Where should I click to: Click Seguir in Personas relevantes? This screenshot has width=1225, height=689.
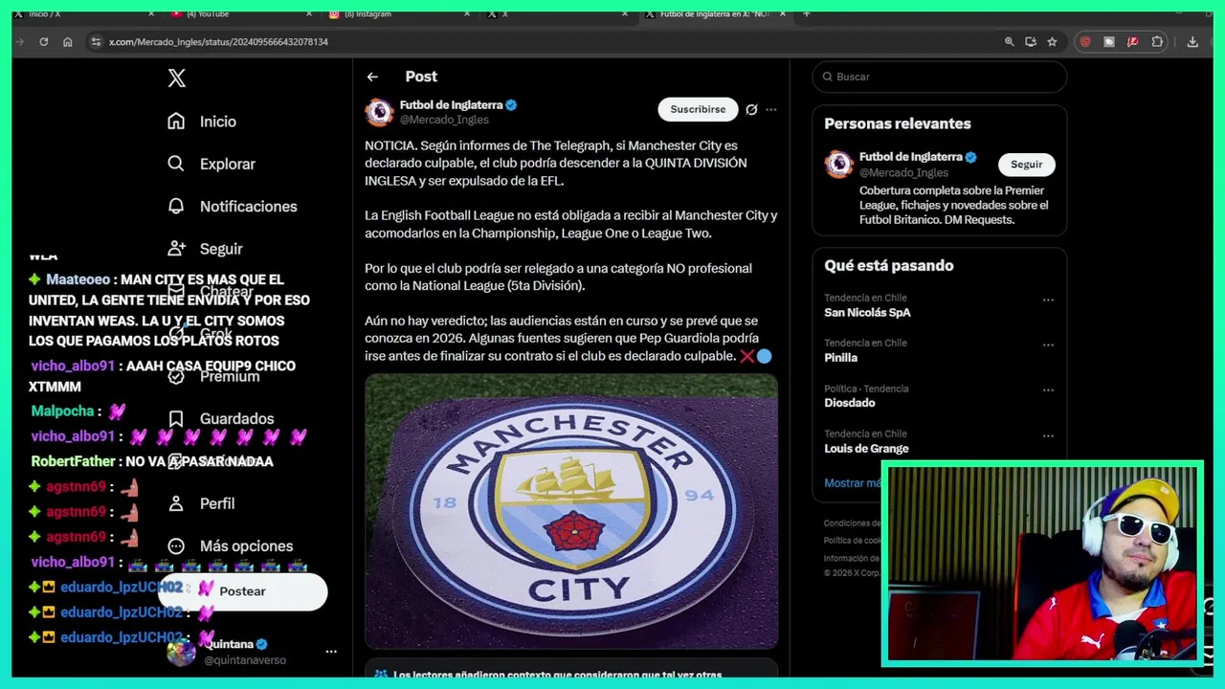coord(1026,165)
